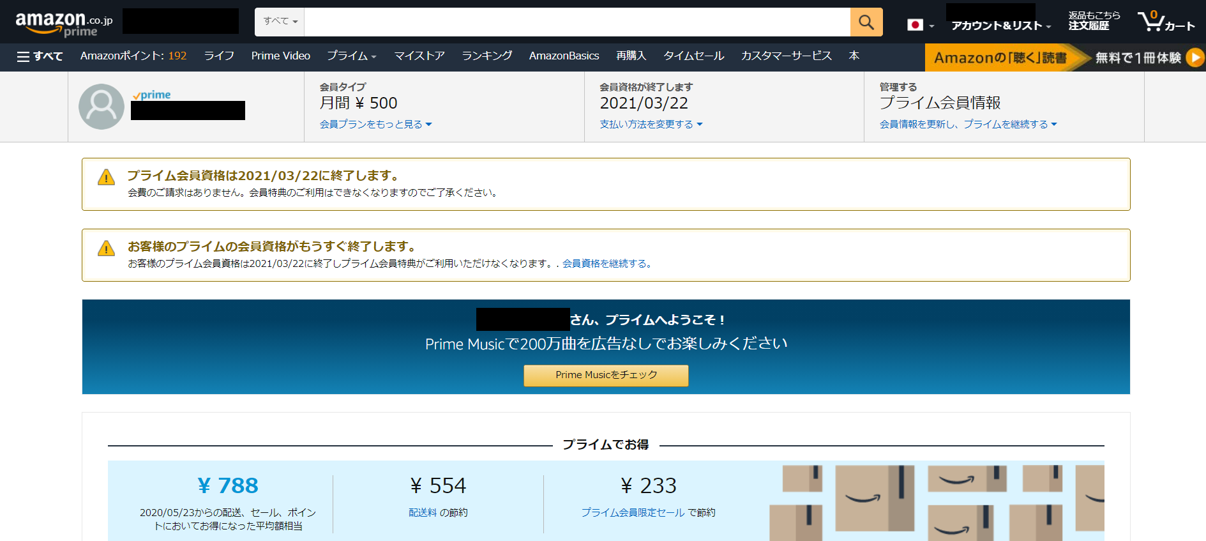Open ランキング in navigation bar
The height and width of the screenshot is (541, 1206).
(x=487, y=56)
